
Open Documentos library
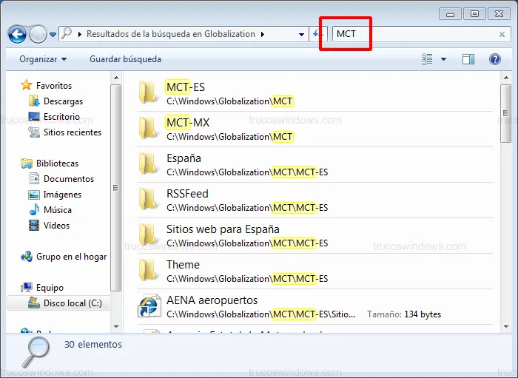click(x=68, y=179)
